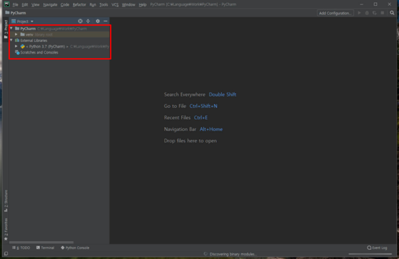Expand the venv folder arrow

17,35
